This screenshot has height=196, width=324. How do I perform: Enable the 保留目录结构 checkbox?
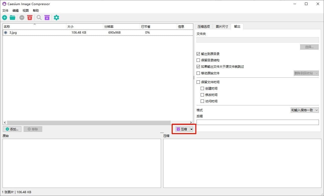coord(198,60)
